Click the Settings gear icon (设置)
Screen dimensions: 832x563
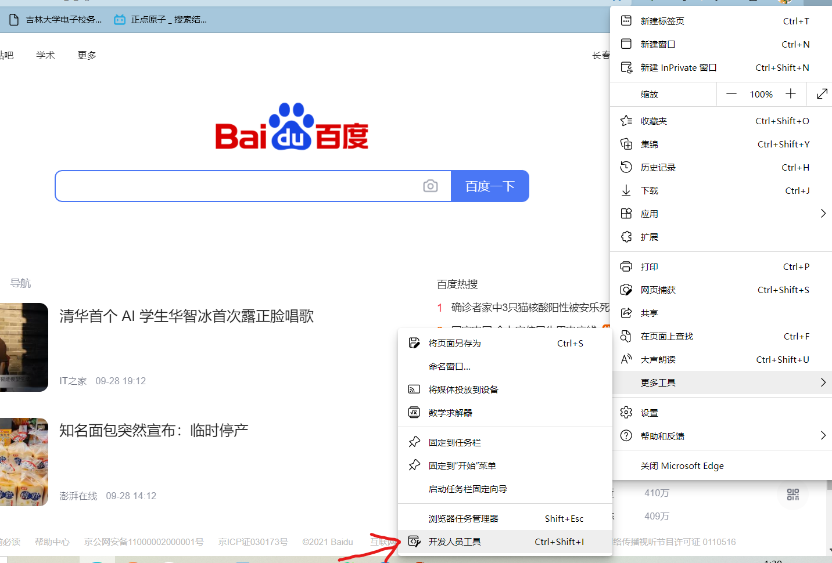coord(626,413)
